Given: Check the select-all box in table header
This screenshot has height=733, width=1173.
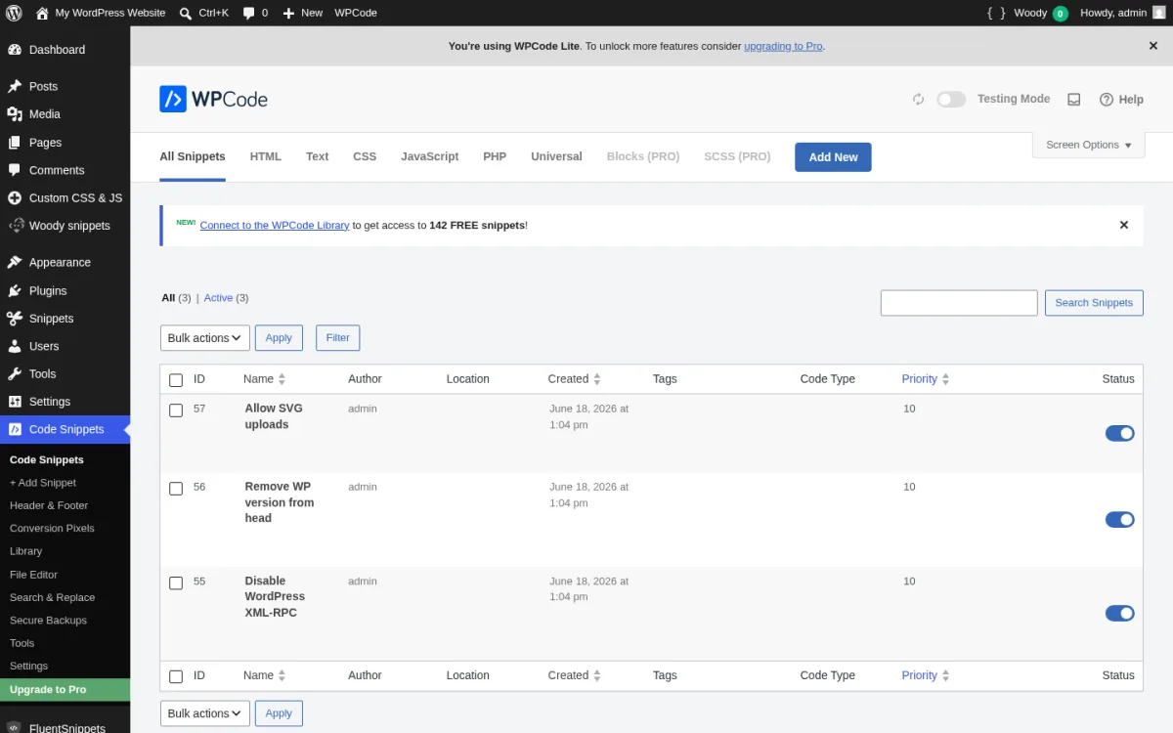Looking at the screenshot, I should tap(176, 380).
